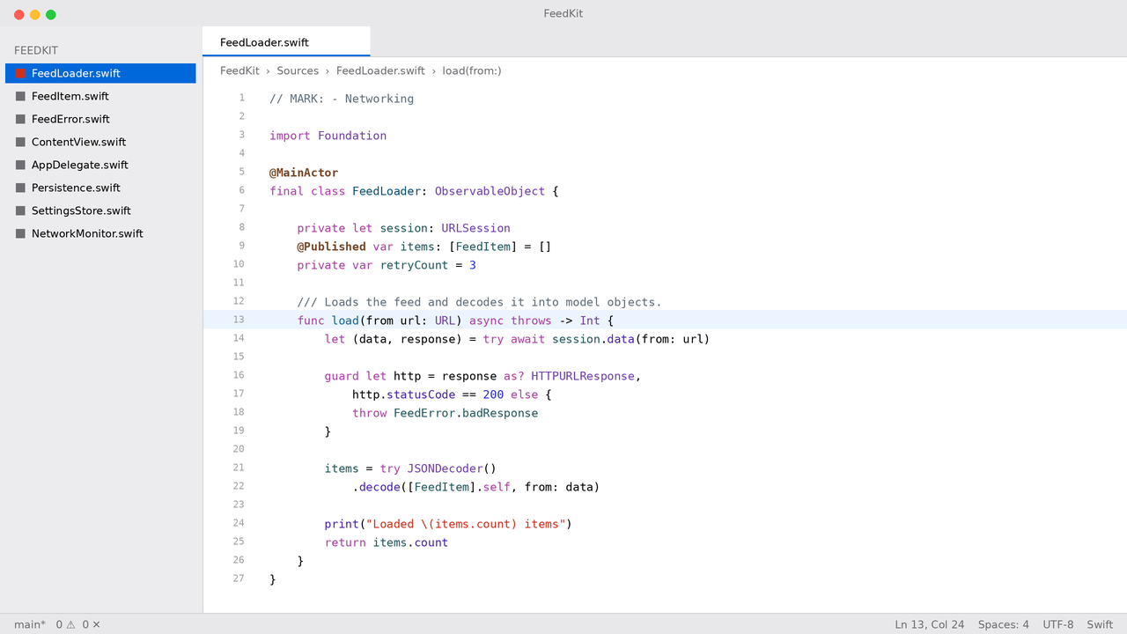This screenshot has height=634, width=1127.
Task: Click the FeedLoader.swift file icon in sidebar
Action: (20, 73)
